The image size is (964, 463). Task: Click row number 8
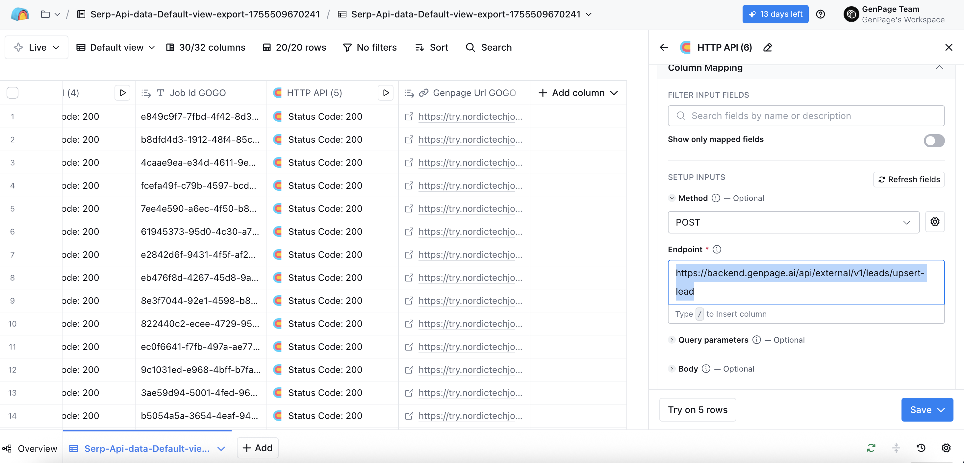pyautogui.click(x=13, y=278)
